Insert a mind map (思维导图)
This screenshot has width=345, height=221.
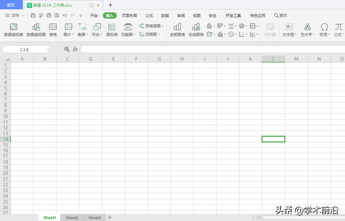click(x=151, y=26)
